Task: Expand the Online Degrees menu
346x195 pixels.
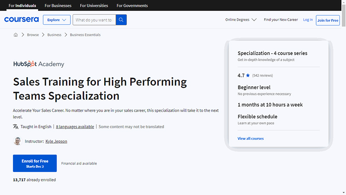Action: tap(241, 20)
